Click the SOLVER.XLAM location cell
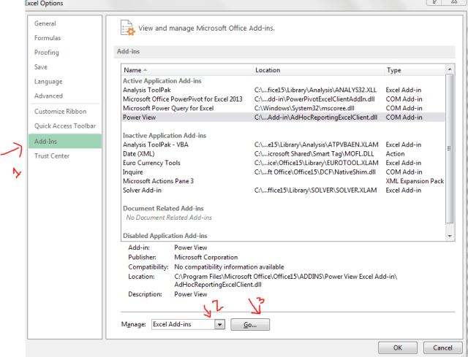This screenshot has height=357, width=468. click(x=315, y=190)
